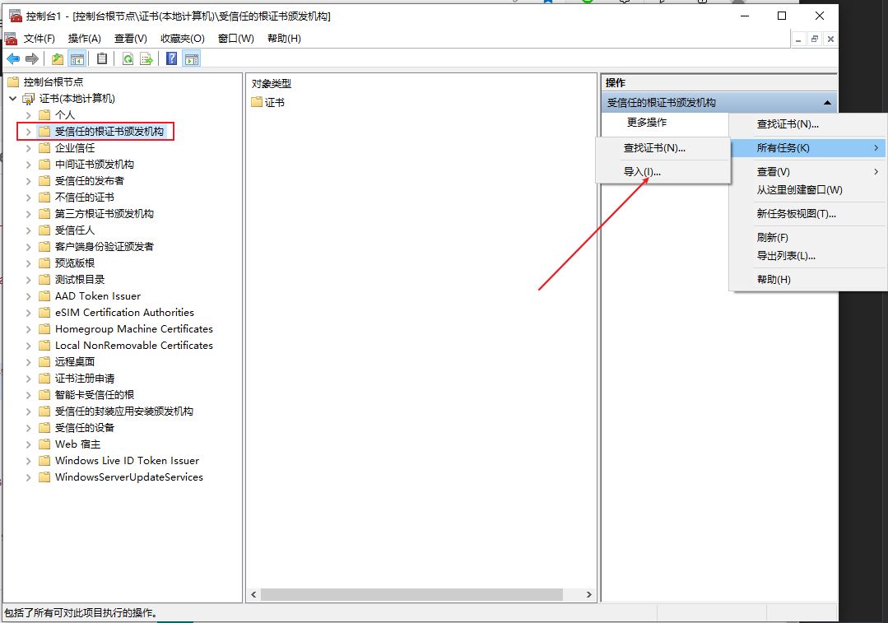Expand the 个人 tree node
The height and width of the screenshot is (623, 888).
pos(30,114)
